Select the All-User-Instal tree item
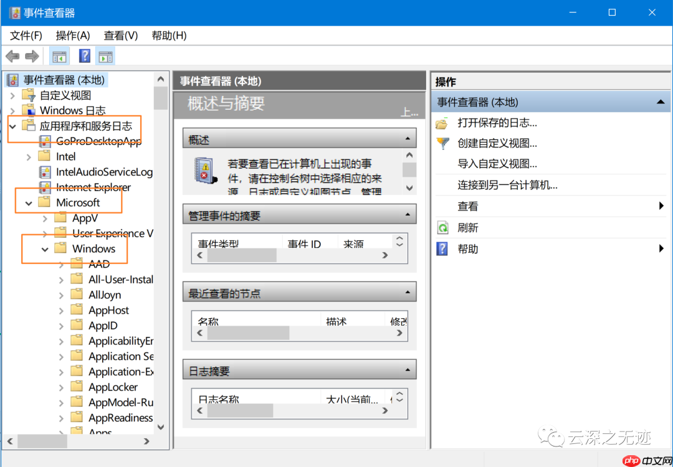This screenshot has width=673, height=467. pyautogui.click(x=121, y=280)
